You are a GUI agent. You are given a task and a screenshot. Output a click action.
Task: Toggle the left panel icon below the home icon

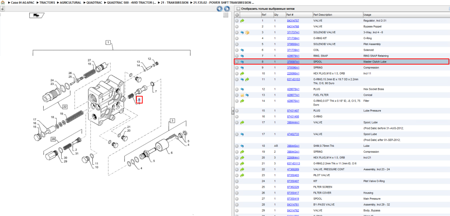(x=2, y=9)
